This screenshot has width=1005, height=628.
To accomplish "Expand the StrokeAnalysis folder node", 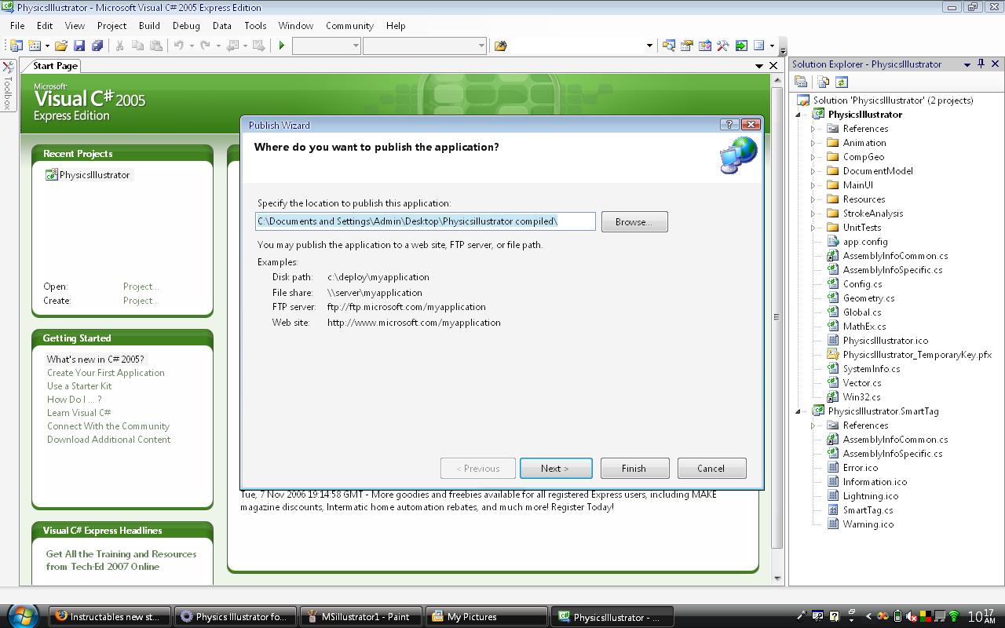I will 813,214.
